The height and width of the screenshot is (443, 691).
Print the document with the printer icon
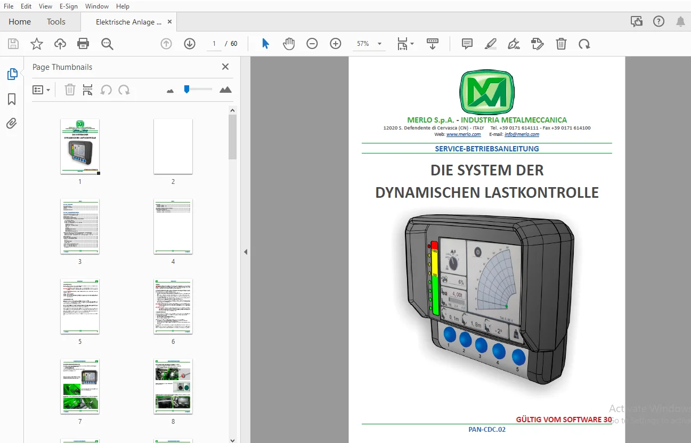click(x=83, y=44)
